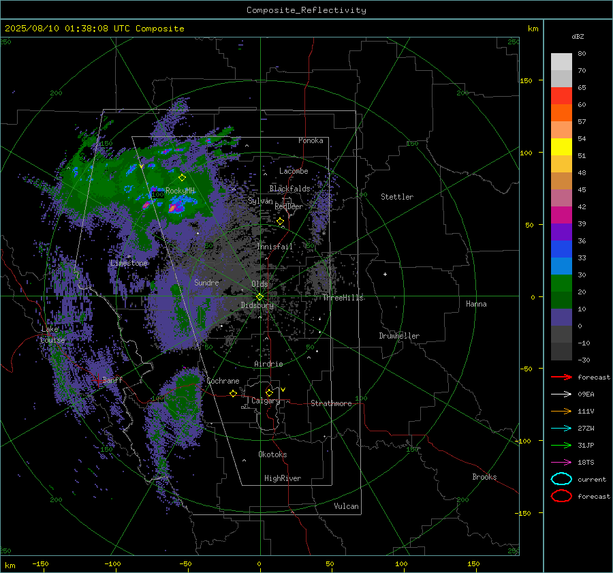Select the magenta 18TS arrow icon
This screenshot has height=573, width=613.
click(561, 463)
